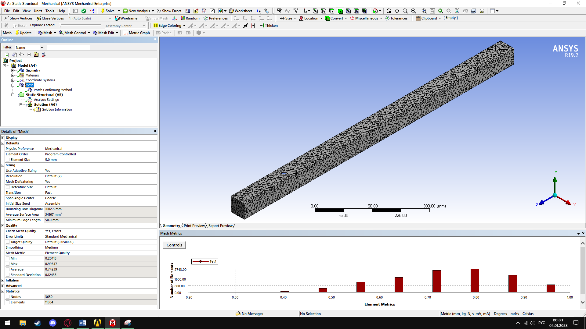The width and height of the screenshot is (586, 329).
Task: Check the Average metric checkbox
Action: (x=8, y=269)
